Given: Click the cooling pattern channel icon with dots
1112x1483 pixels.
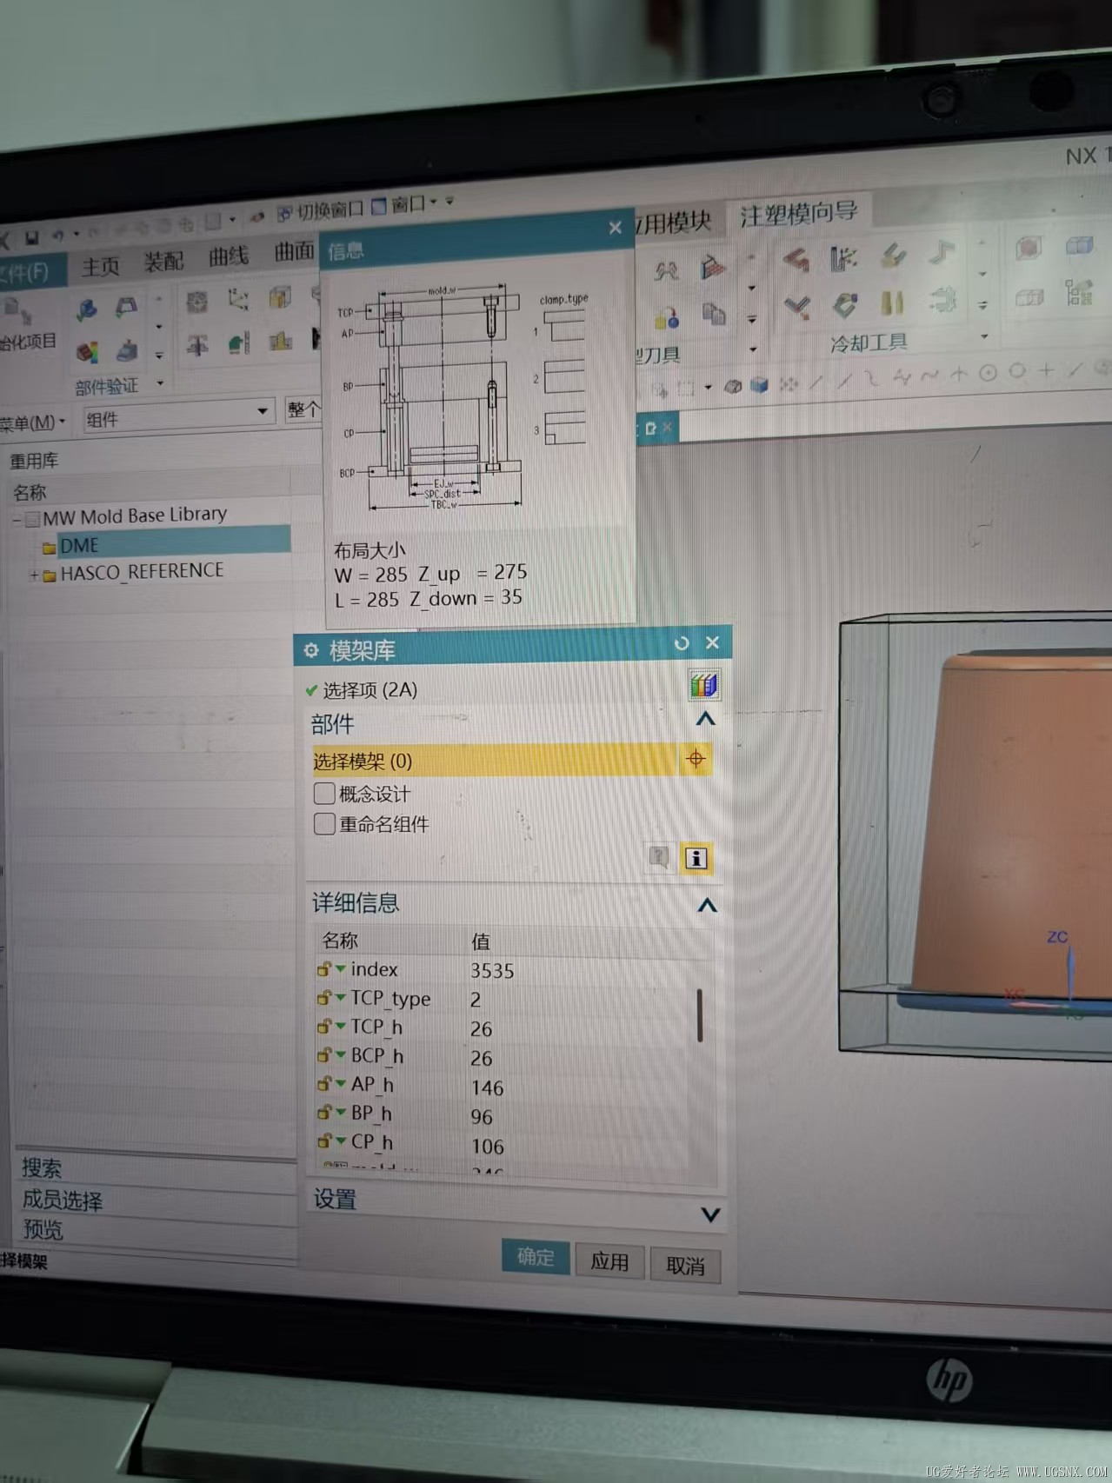Looking at the screenshot, I should pos(842,257).
